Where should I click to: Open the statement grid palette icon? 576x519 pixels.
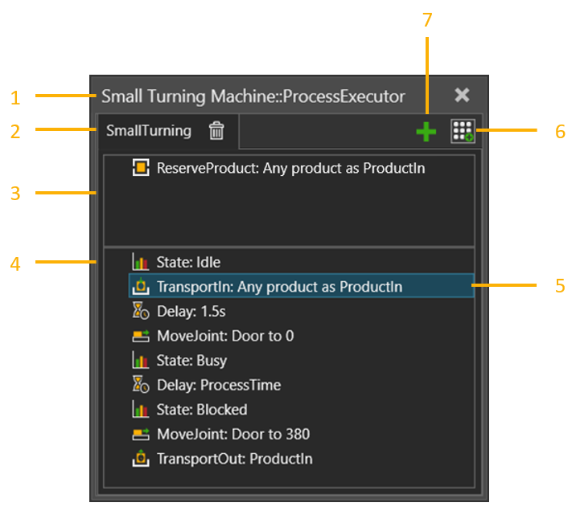tap(463, 133)
